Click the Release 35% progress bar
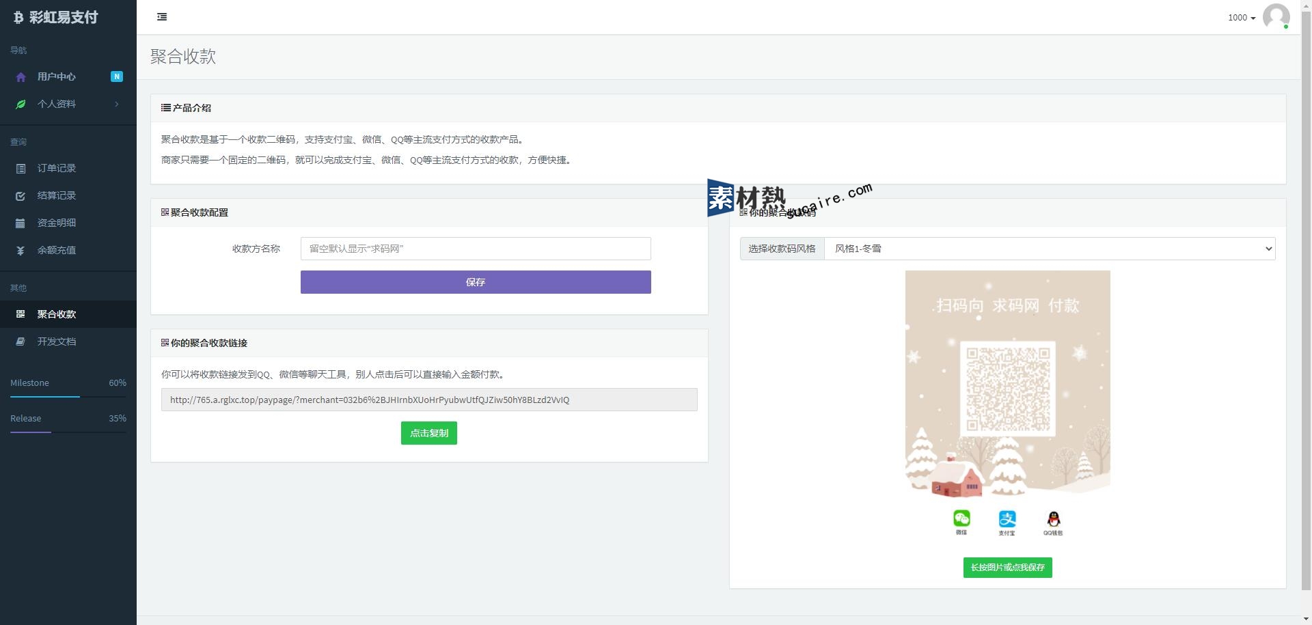This screenshot has width=1312, height=625. pyautogui.click(x=68, y=432)
